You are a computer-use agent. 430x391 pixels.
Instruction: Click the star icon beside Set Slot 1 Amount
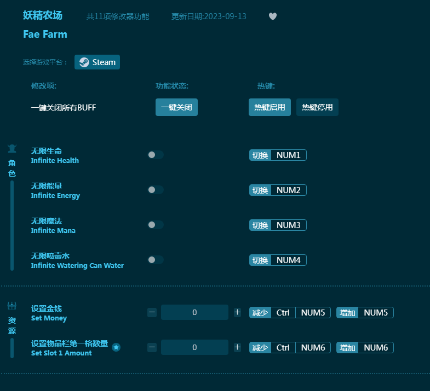(116, 347)
